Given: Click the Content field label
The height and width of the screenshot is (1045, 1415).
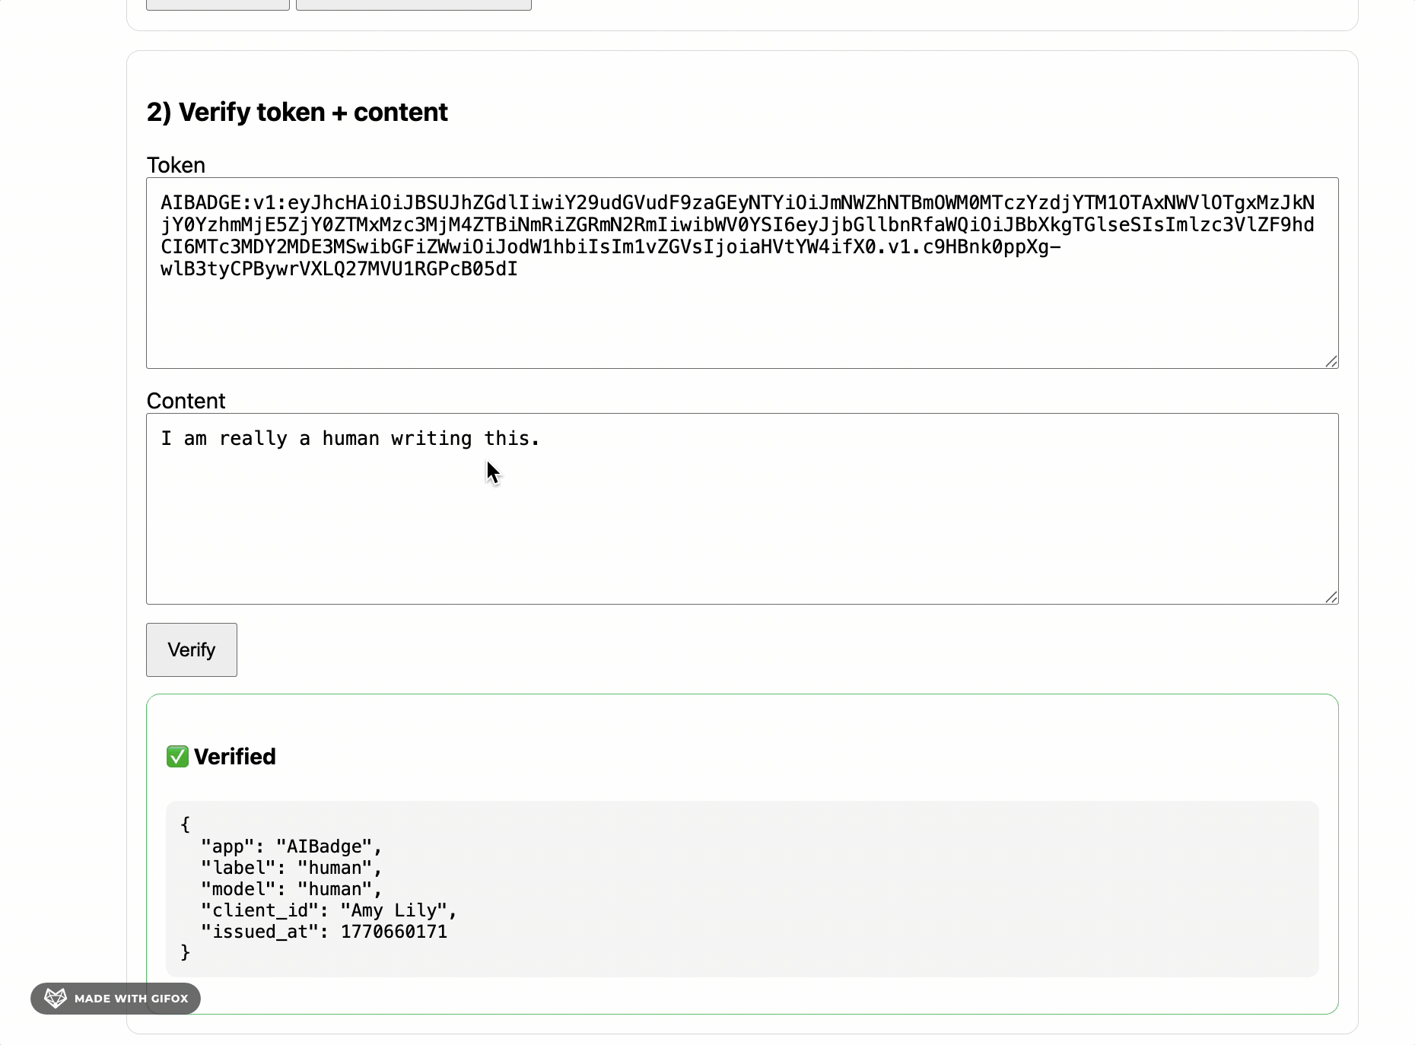Looking at the screenshot, I should [186, 401].
